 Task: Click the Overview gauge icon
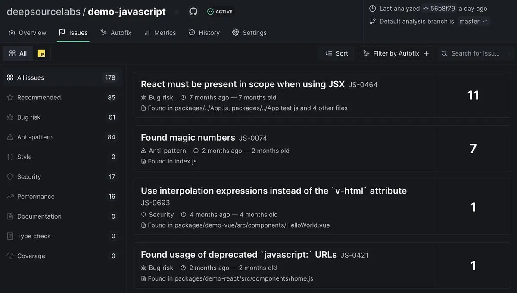12,33
